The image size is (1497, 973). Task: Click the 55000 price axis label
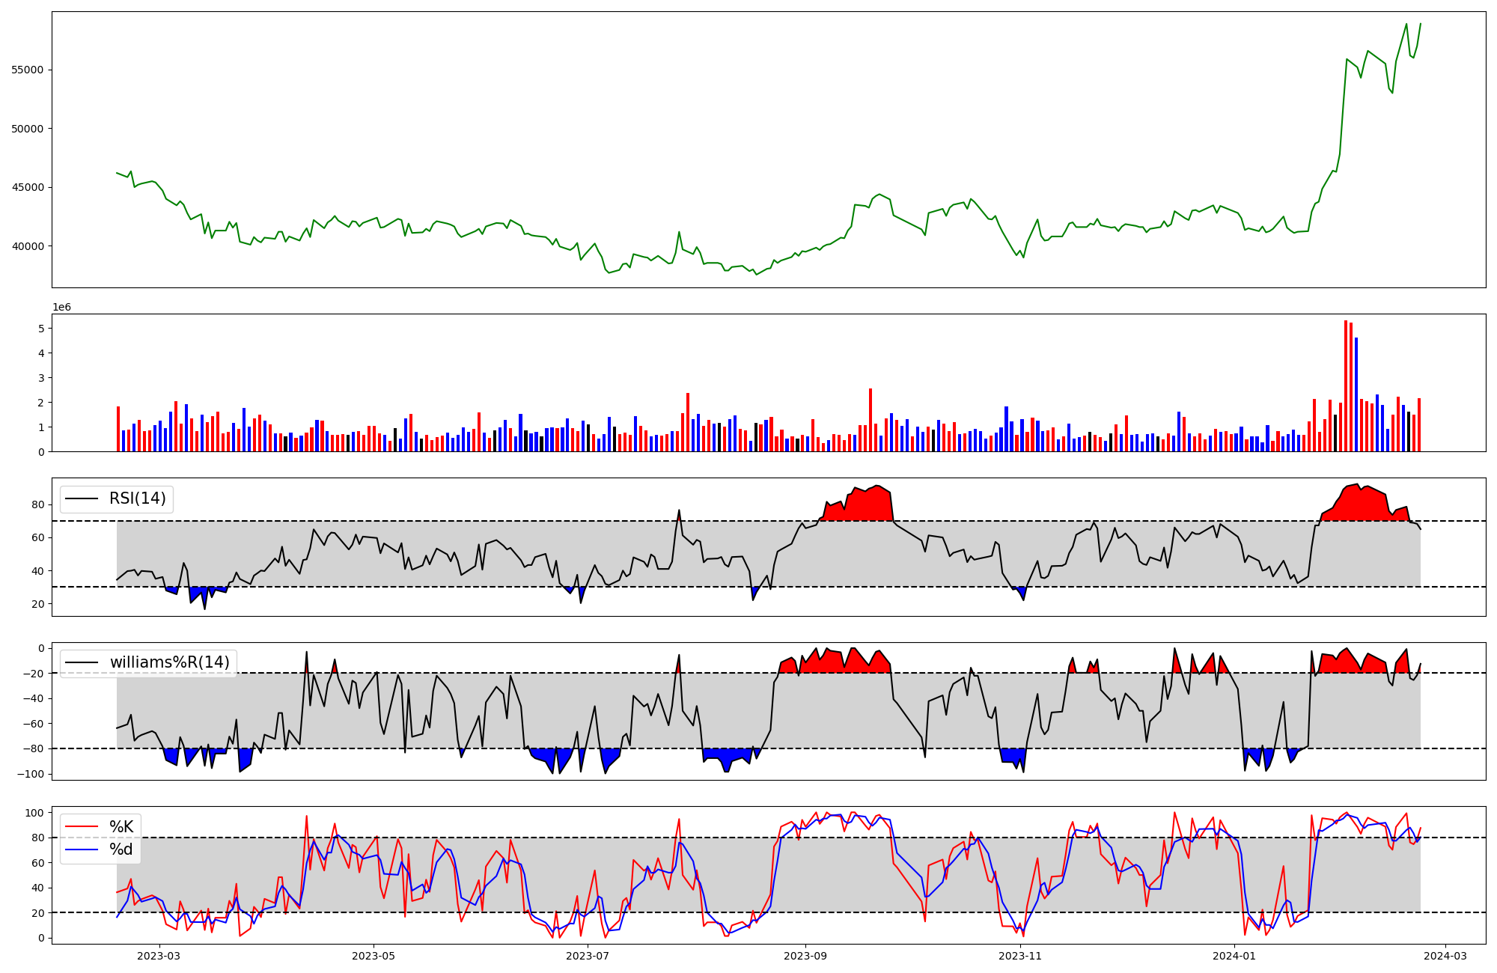click(28, 70)
